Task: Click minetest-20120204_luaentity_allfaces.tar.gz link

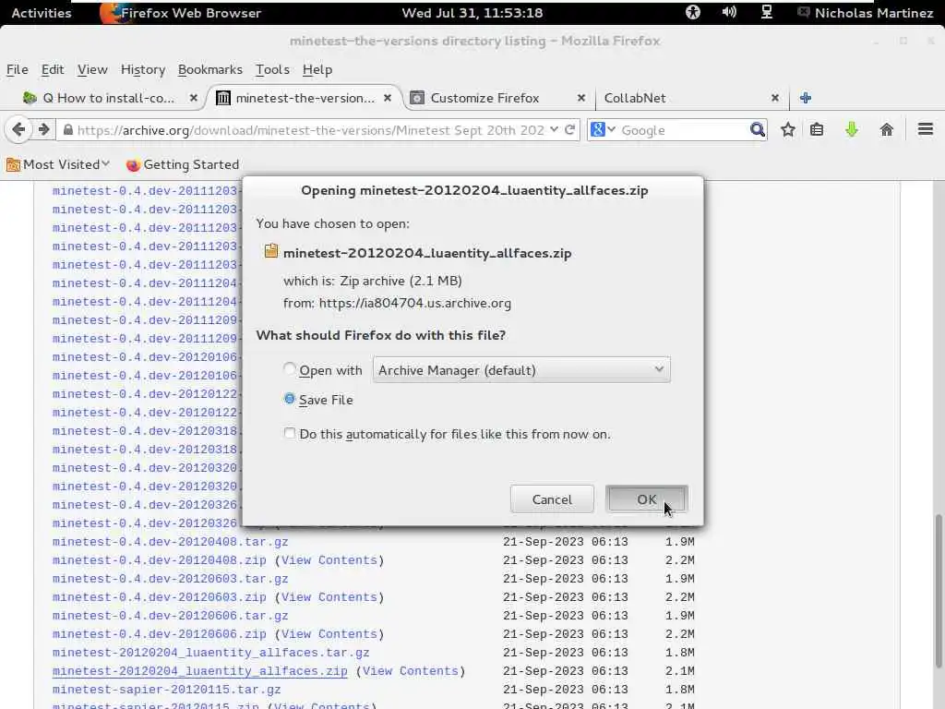Action: click(211, 653)
